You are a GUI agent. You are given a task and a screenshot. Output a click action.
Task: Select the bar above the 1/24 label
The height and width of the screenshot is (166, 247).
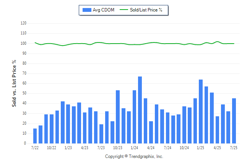click(134, 117)
